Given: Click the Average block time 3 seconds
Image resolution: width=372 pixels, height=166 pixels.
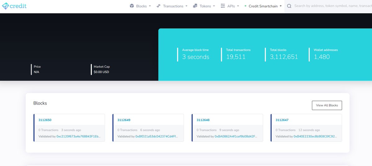Looking at the screenshot, I should 196,57.
